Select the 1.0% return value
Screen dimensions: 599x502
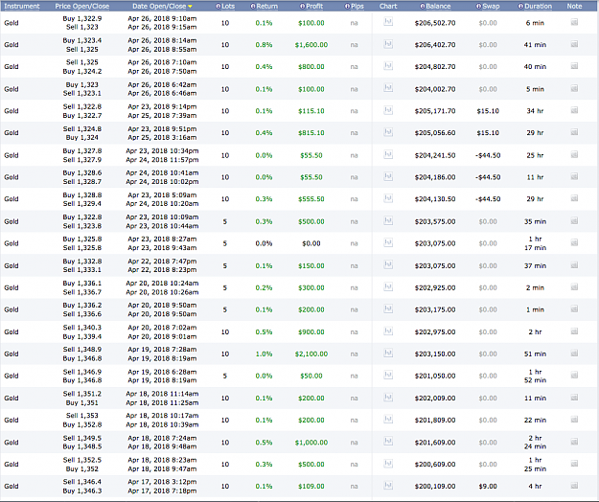click(x=264, y=354)
